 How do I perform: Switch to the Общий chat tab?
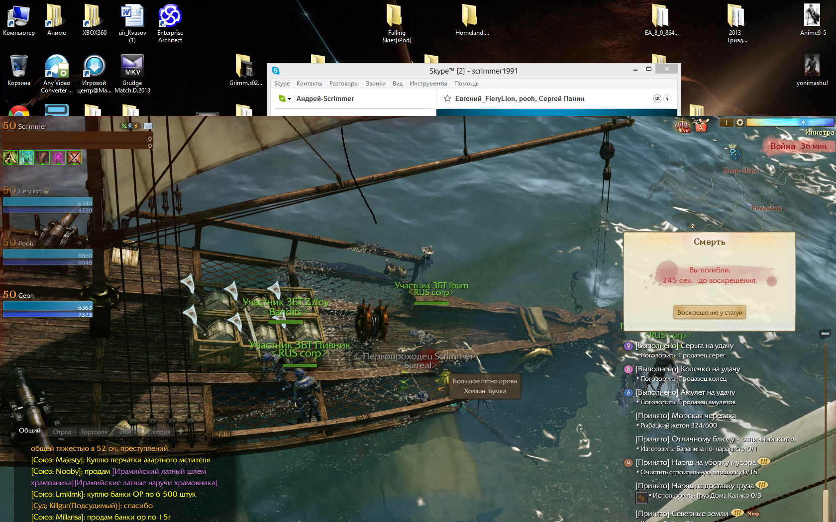pos(29,431)
